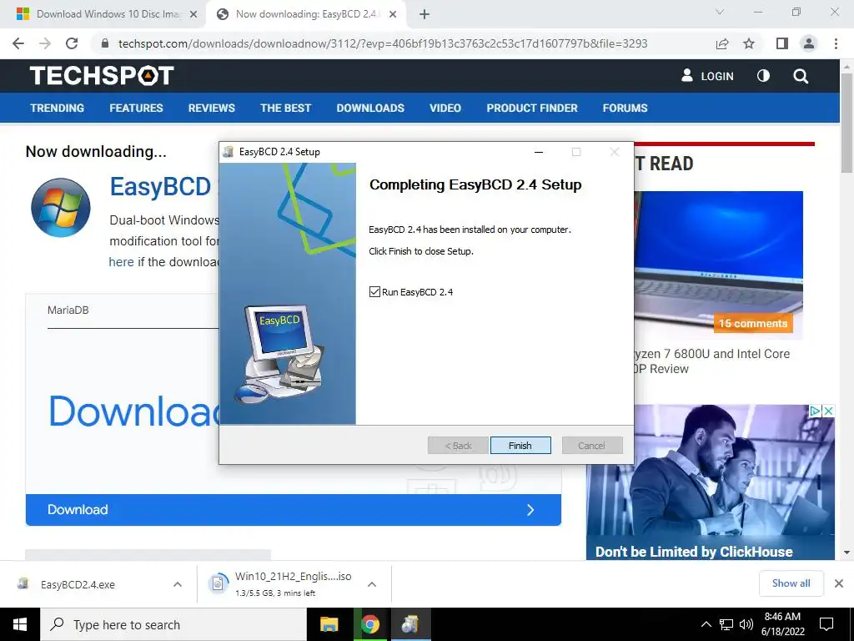
Task: Click the 15 comments badge
Action: [x=753, y=323]
